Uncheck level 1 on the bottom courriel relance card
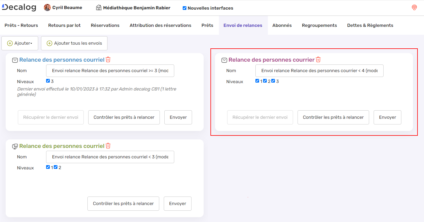The height and width of the screenshot is (222, 424). [x=48, y=167]
